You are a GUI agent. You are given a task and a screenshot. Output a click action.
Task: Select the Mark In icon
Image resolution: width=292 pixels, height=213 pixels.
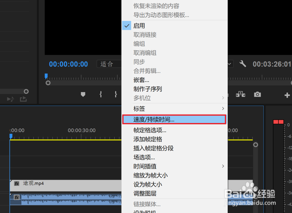(100, 94)
